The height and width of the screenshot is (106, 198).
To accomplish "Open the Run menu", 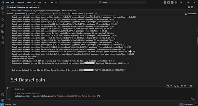I will [x=39, y=3].
